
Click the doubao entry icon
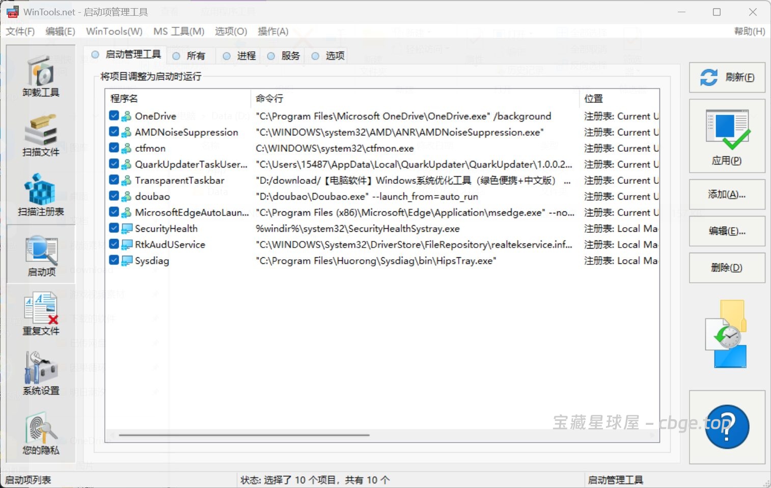(126, 197)
